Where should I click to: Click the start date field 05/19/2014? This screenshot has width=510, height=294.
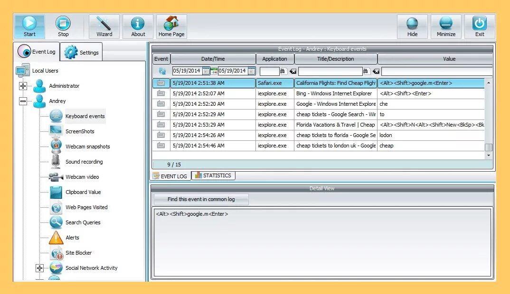coord(187,71)
